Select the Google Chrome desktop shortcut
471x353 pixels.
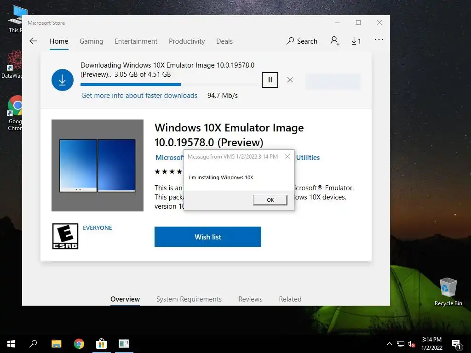(x=14, y=113)
